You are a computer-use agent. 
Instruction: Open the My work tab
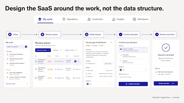[x=45, y=19]
